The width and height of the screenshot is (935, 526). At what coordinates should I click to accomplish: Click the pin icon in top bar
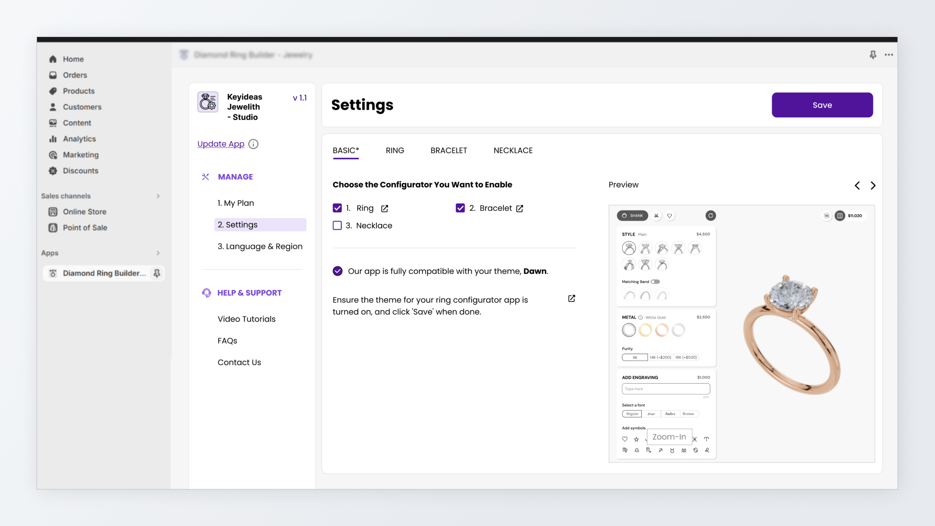tap(873, 55)
